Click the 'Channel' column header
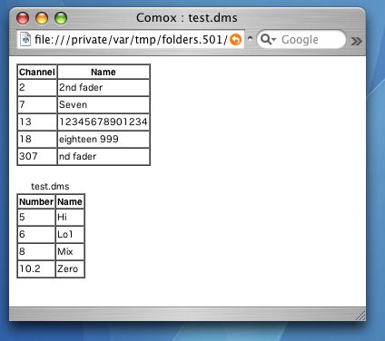385x341 pixels. pos(37,72)
